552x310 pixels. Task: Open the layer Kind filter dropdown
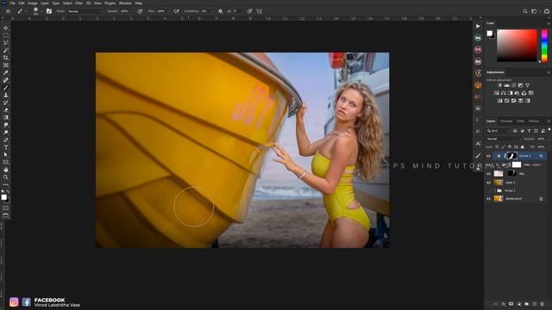[499, 131]
